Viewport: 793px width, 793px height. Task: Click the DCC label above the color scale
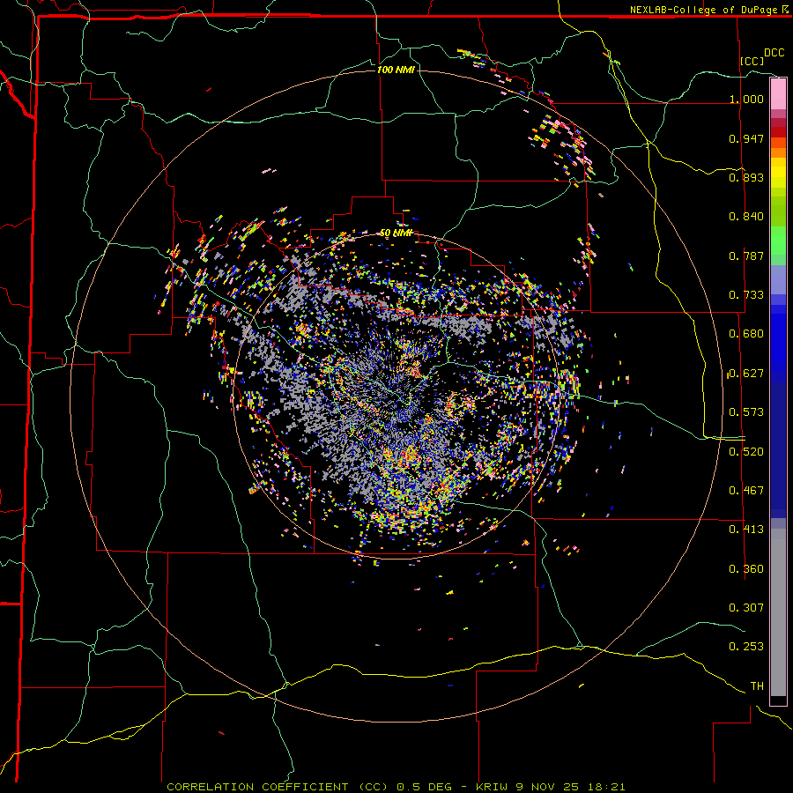point(774,53)
